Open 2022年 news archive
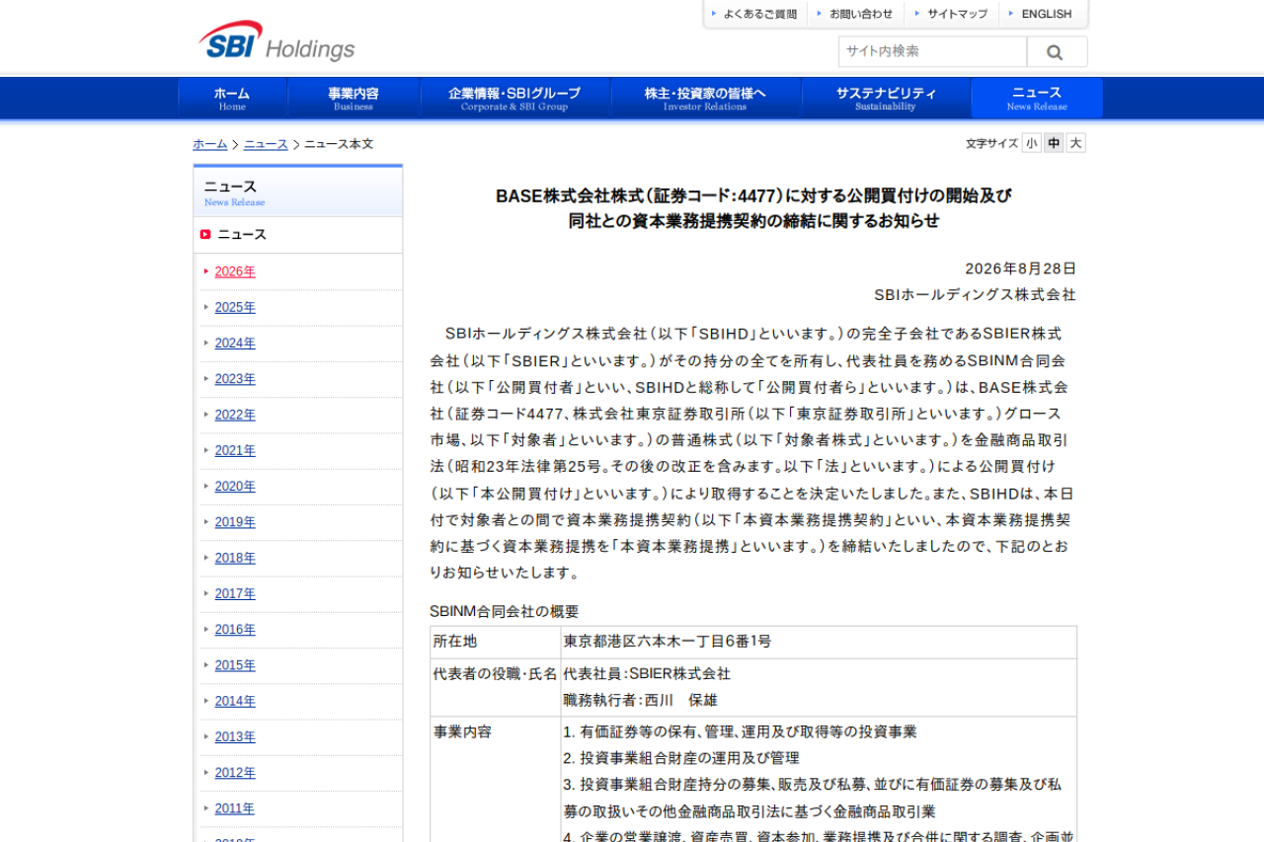Viewport: 1264px width, 842px height. (235, 415)
